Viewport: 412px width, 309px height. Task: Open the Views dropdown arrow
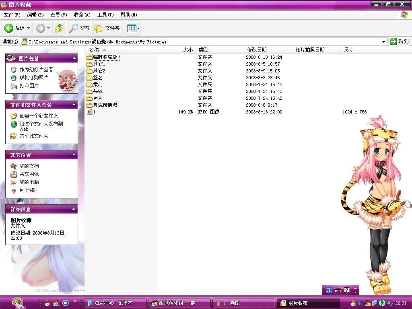138,28
